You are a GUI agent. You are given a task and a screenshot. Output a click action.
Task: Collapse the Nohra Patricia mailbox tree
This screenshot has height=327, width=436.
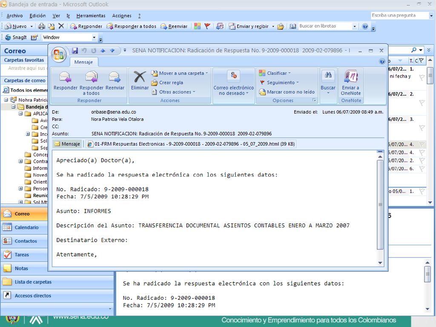coord(6,100)
